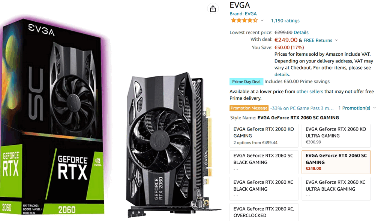This screenshot has height=221, width=384.
Task: Click the FREE Returns link
Action: (318, 40)
